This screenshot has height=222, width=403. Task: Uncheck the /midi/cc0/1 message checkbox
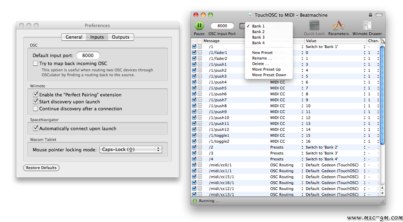click(194, 165)
